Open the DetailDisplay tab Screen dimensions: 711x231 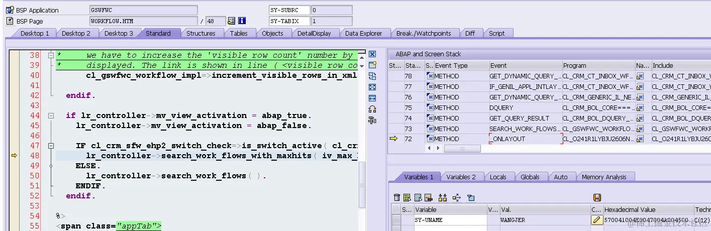314,33
